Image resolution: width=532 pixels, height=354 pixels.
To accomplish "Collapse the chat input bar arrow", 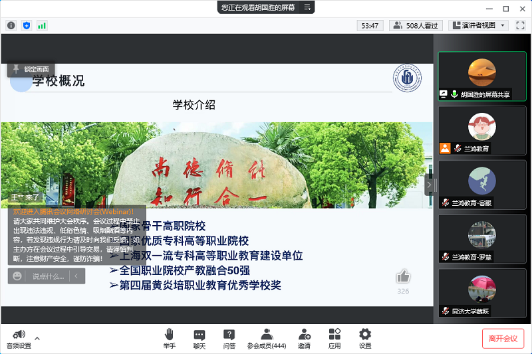I will pos(76,276).
